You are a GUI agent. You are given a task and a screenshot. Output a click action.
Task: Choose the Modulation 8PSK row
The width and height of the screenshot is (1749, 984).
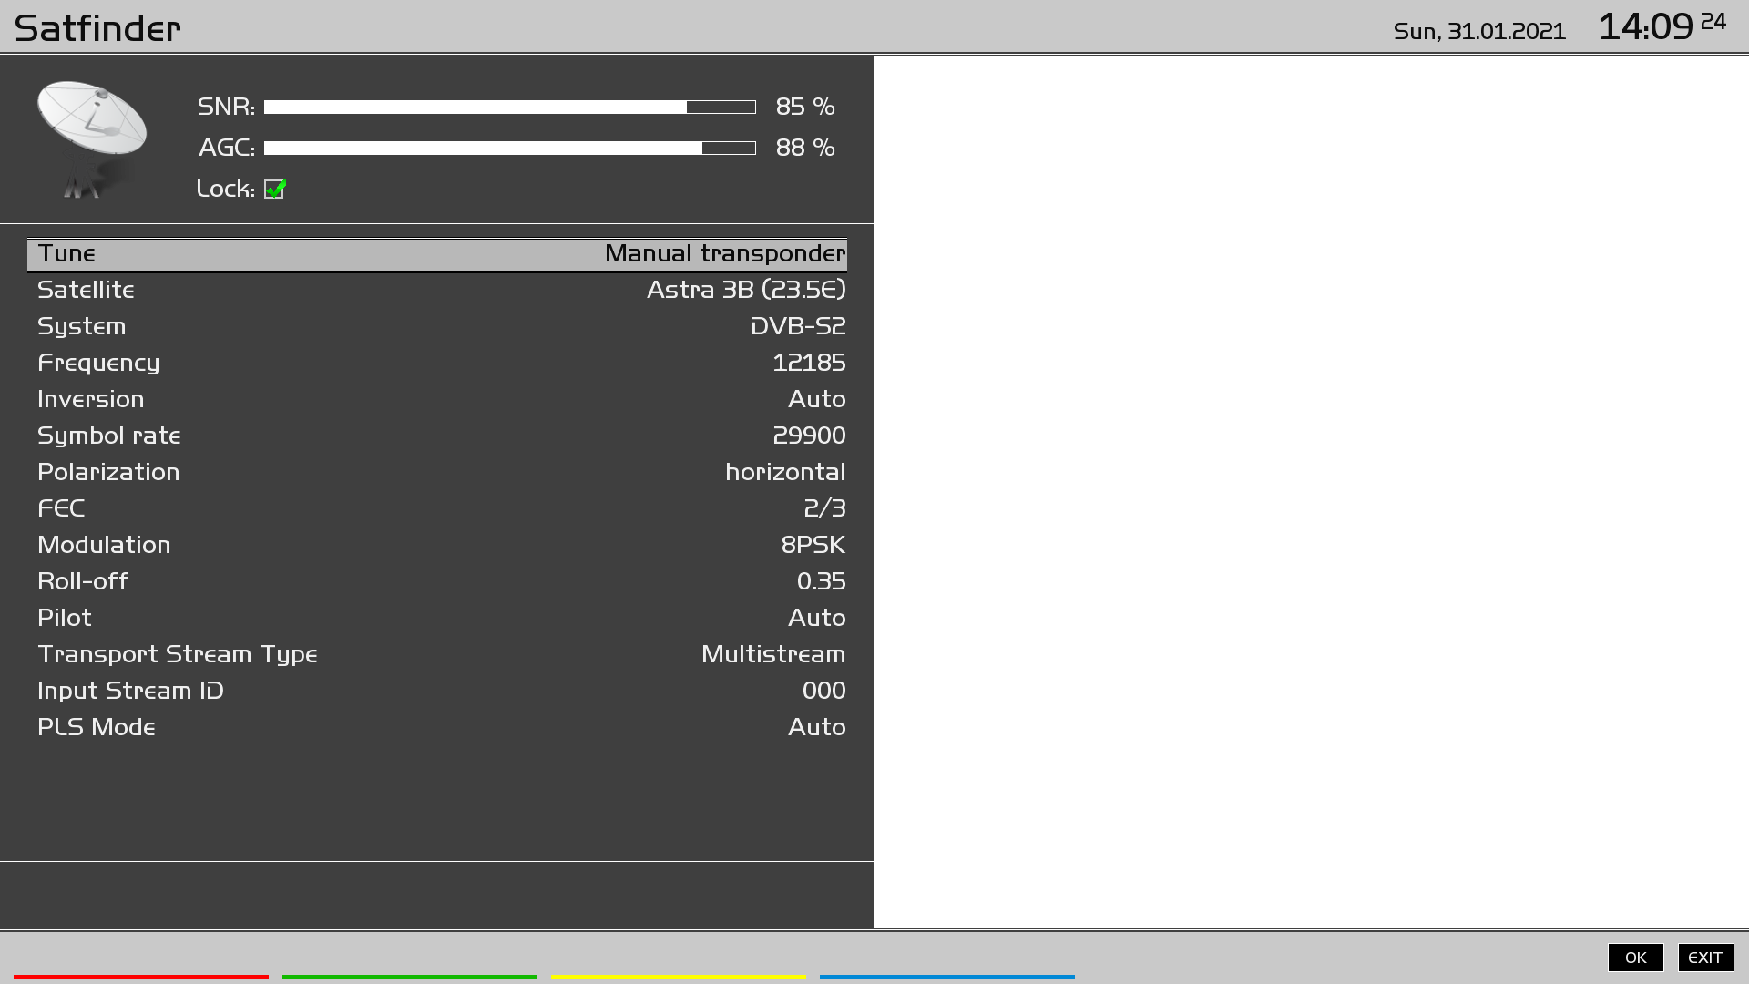(437, 545)
